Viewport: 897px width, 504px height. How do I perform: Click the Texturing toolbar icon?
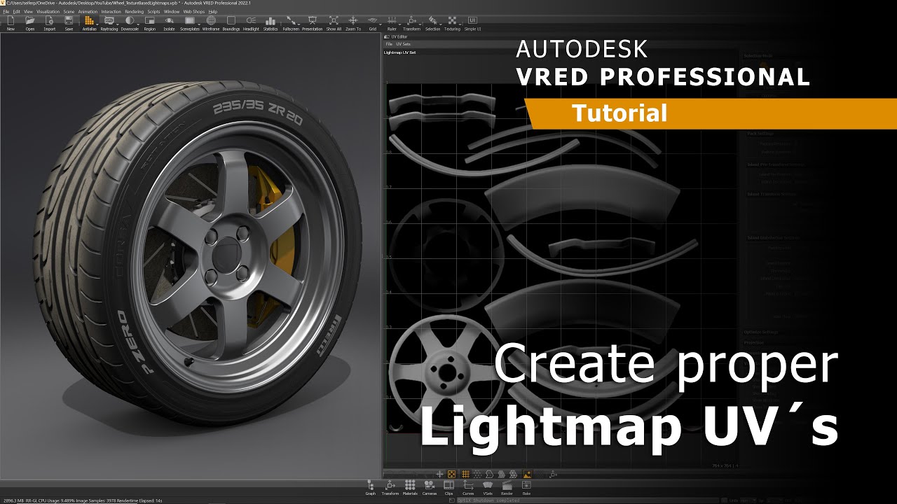[x=452, y=24]
